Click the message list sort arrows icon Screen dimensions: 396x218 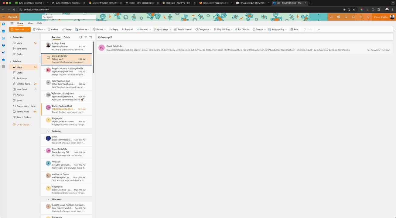(90, 37)
